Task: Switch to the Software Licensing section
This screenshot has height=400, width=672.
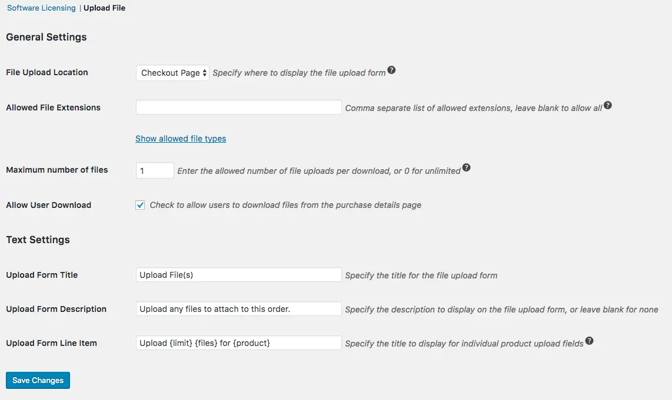Action: point(41,8)
